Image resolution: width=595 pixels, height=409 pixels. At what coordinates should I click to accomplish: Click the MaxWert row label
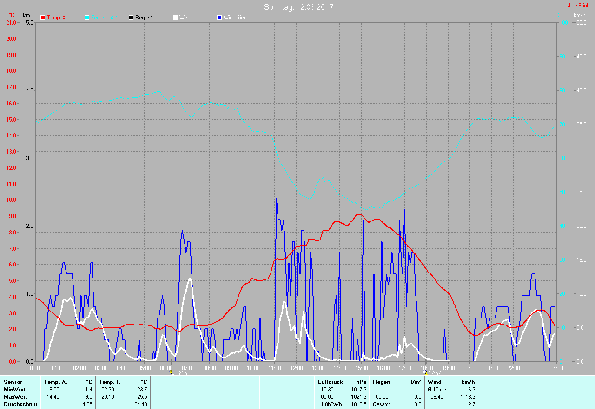click(15, 397)
